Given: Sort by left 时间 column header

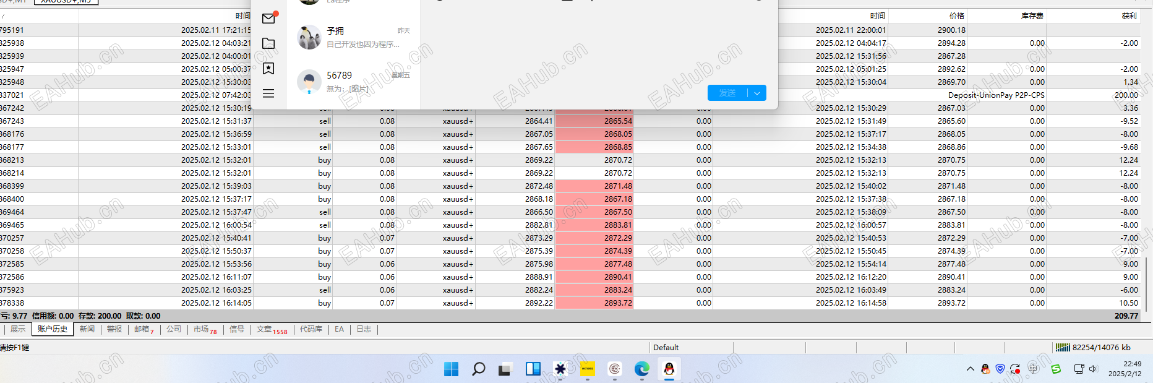Looking at the screenshot, I should click(x=166, y=16).
